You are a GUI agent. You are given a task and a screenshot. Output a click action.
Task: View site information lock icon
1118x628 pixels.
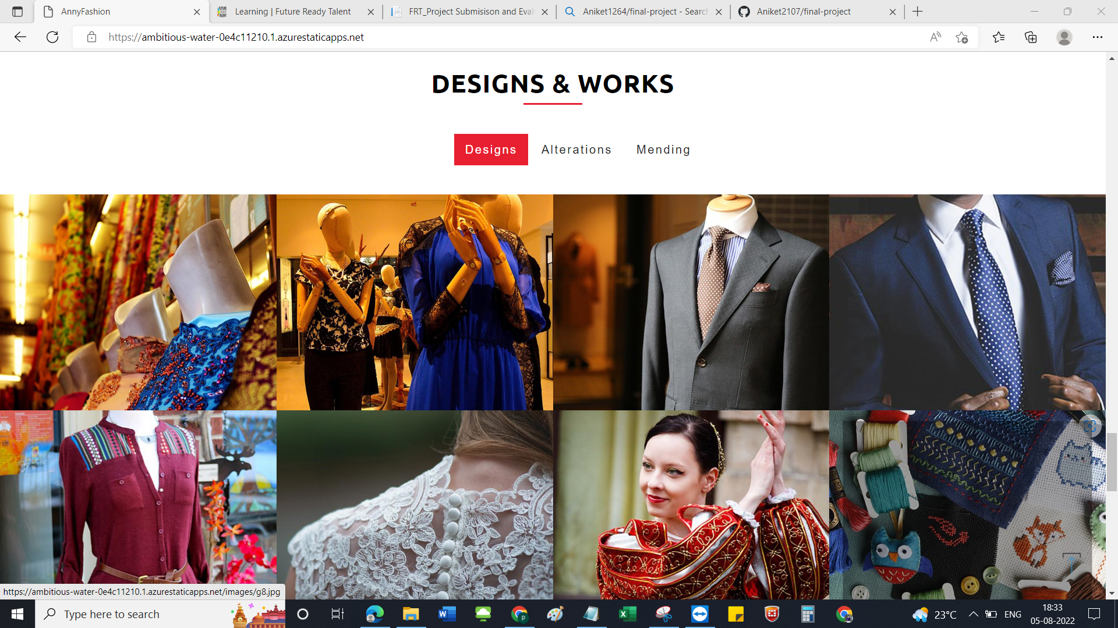point(91,37)
